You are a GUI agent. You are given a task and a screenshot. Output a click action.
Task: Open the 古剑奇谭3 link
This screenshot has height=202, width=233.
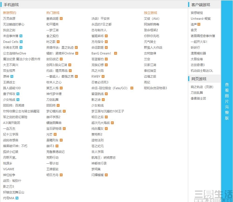[198, 65]
